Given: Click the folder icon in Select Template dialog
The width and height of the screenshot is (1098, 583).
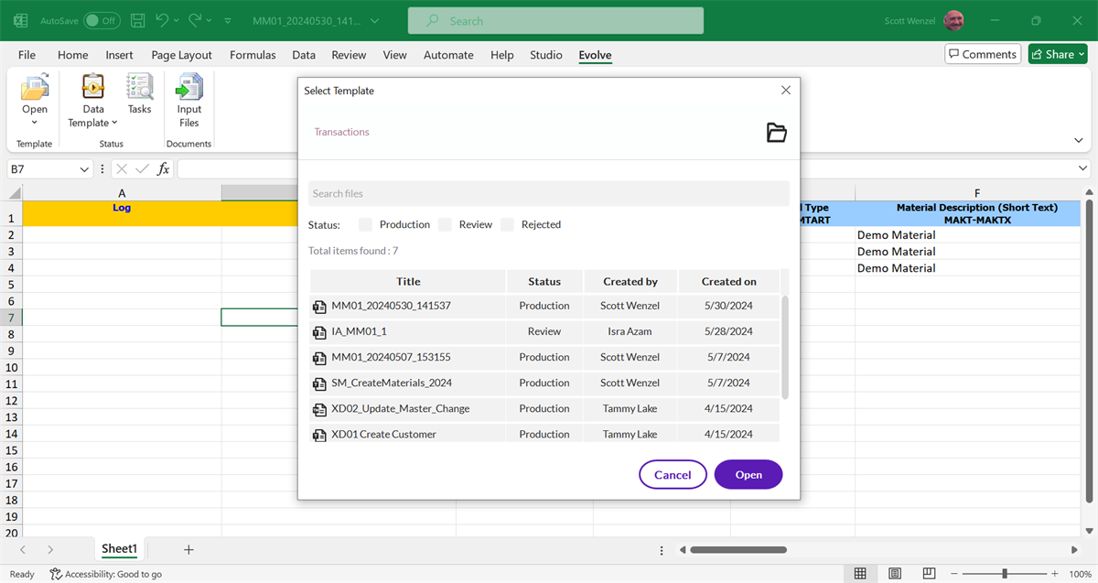Looking at the screenshot, I should pos(776,133).
